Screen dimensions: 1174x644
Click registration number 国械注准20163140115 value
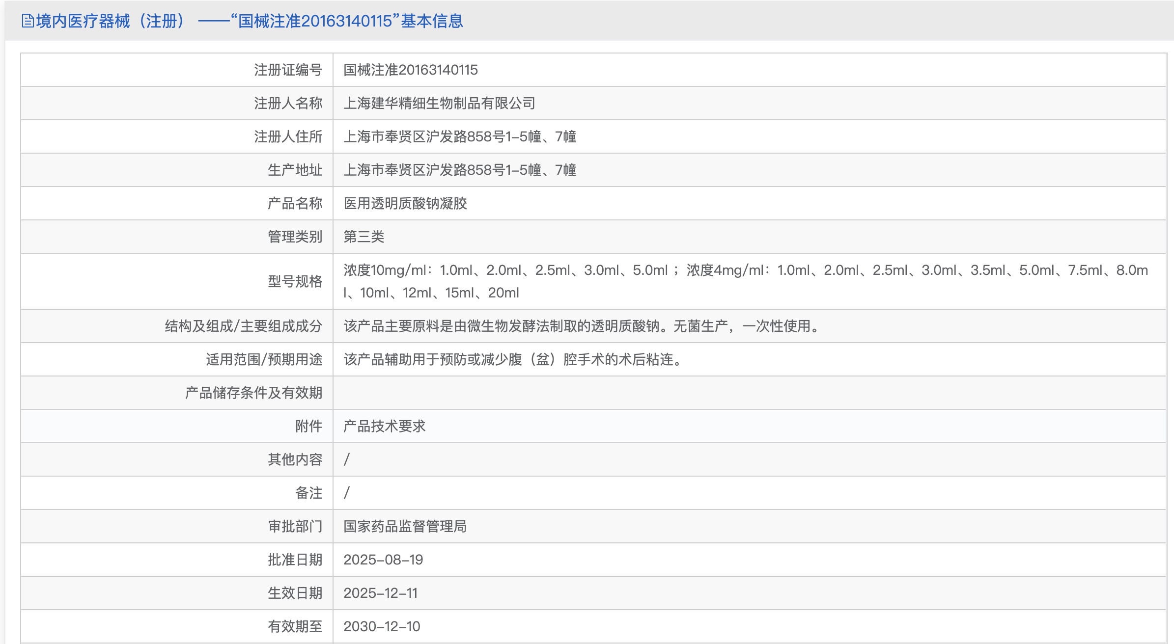(410, 70)
